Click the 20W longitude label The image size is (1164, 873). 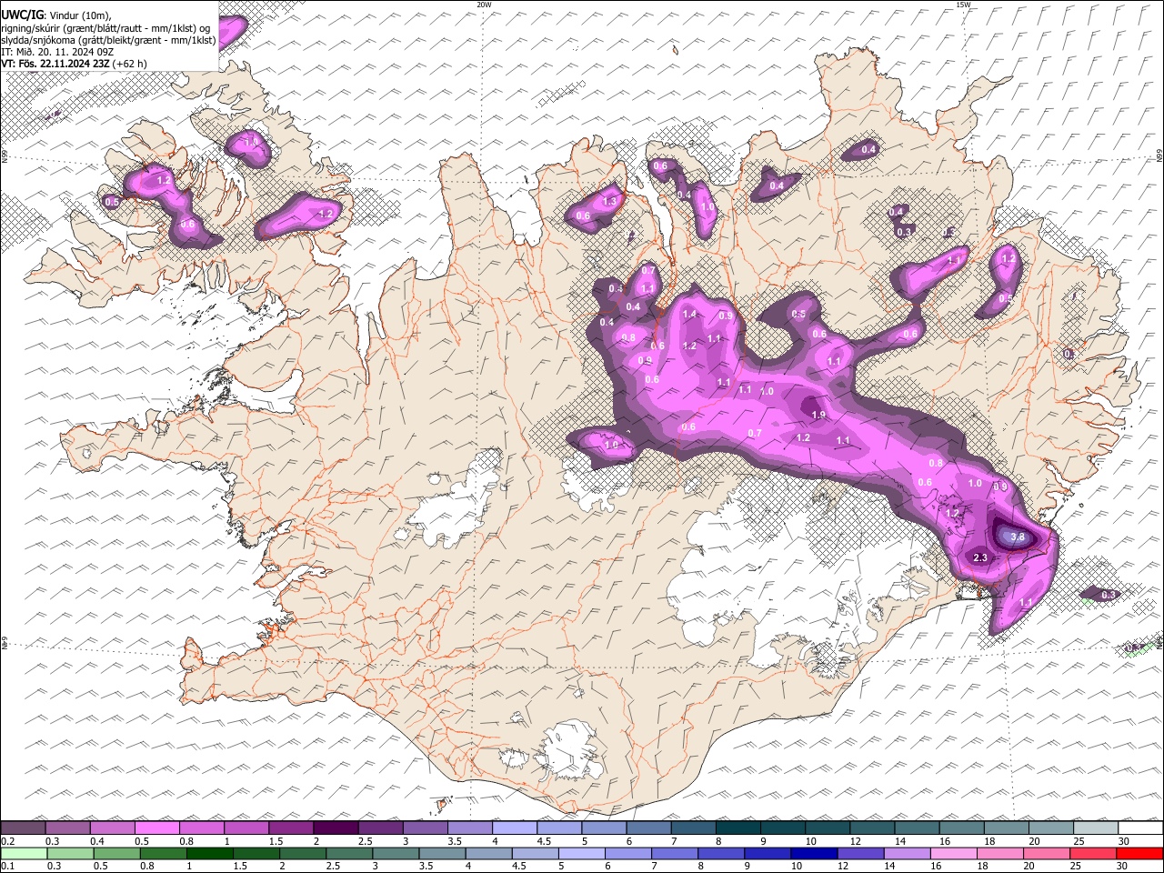pyautogui.click(x=484, y=5)
